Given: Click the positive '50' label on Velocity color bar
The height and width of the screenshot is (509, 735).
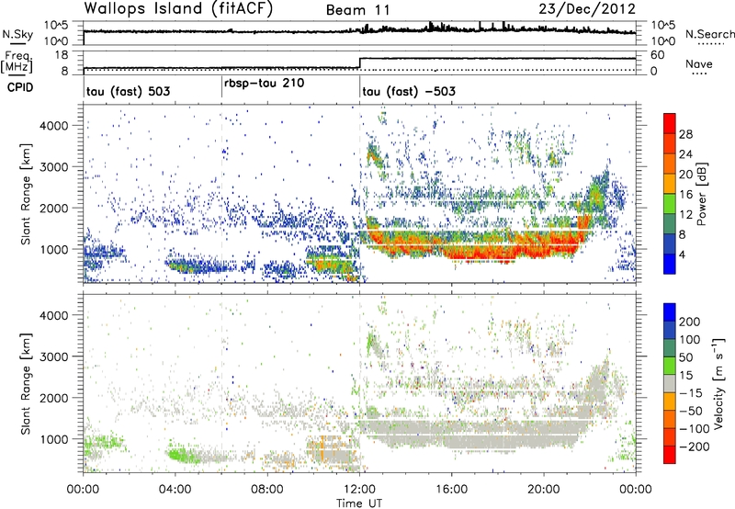Looking at the screenshot, I should (685, 357).
